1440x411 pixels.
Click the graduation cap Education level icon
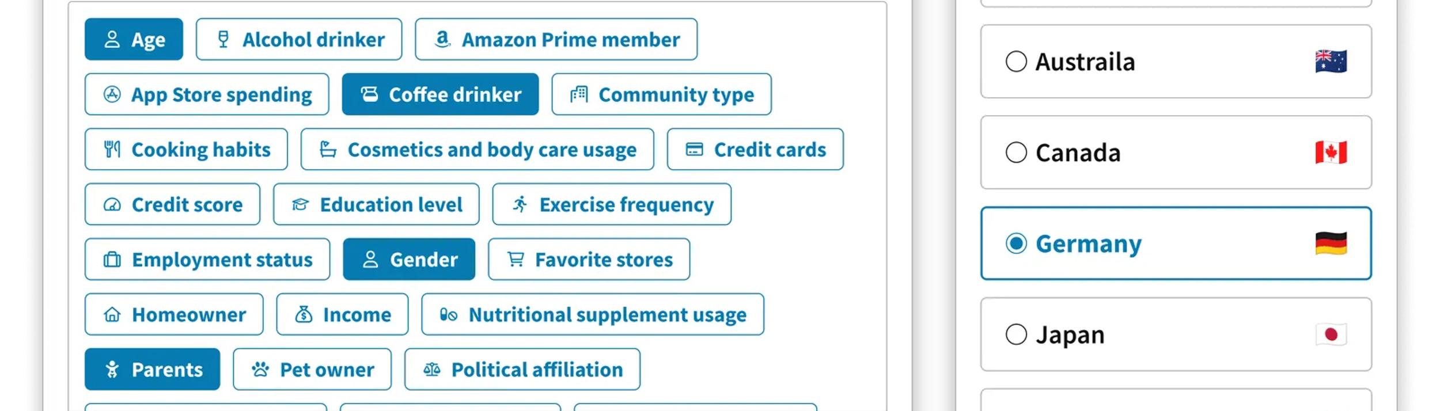pos(300,204)
